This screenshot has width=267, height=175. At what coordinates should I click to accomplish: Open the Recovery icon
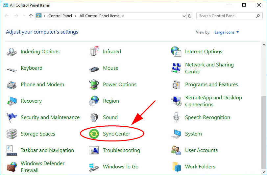tap(12, 101)
